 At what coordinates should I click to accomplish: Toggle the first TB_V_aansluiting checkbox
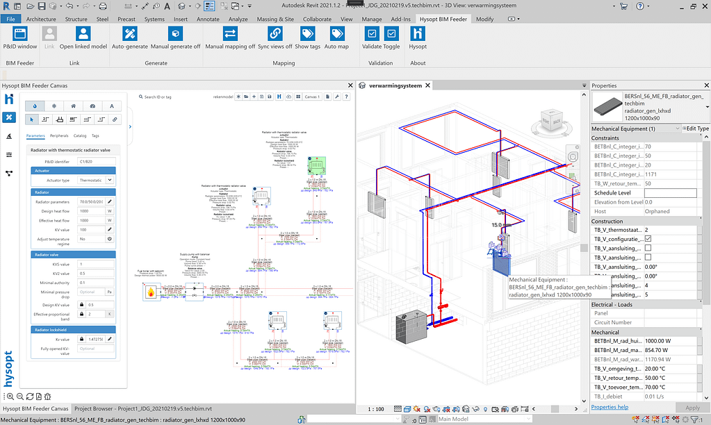point(648,248)
